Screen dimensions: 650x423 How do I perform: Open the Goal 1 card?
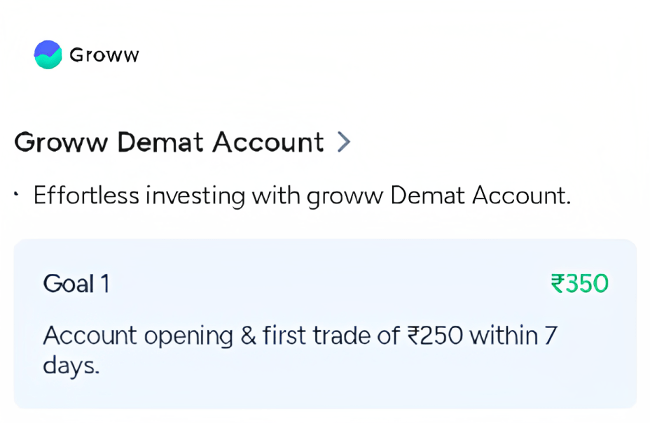(x=325, y=323)
